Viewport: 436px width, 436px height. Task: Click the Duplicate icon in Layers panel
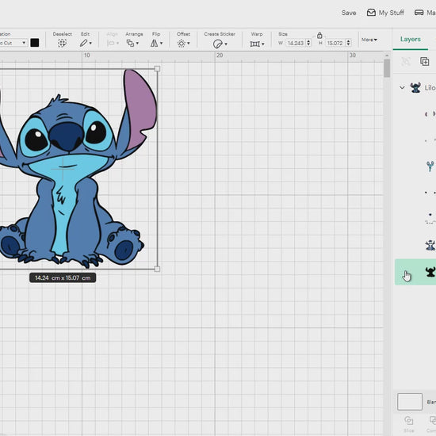click(x=425, y=61)
